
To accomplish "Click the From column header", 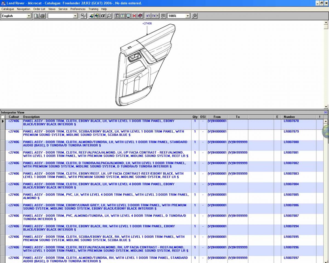I will pos(217,117).
